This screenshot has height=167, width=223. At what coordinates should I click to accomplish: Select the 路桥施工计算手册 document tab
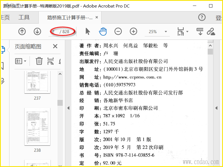(70, 18)
